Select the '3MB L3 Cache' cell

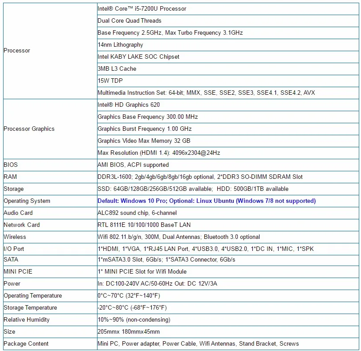[228, 69]
